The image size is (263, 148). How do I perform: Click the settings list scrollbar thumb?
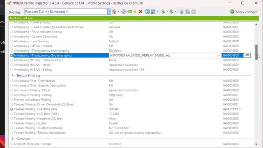256,52
